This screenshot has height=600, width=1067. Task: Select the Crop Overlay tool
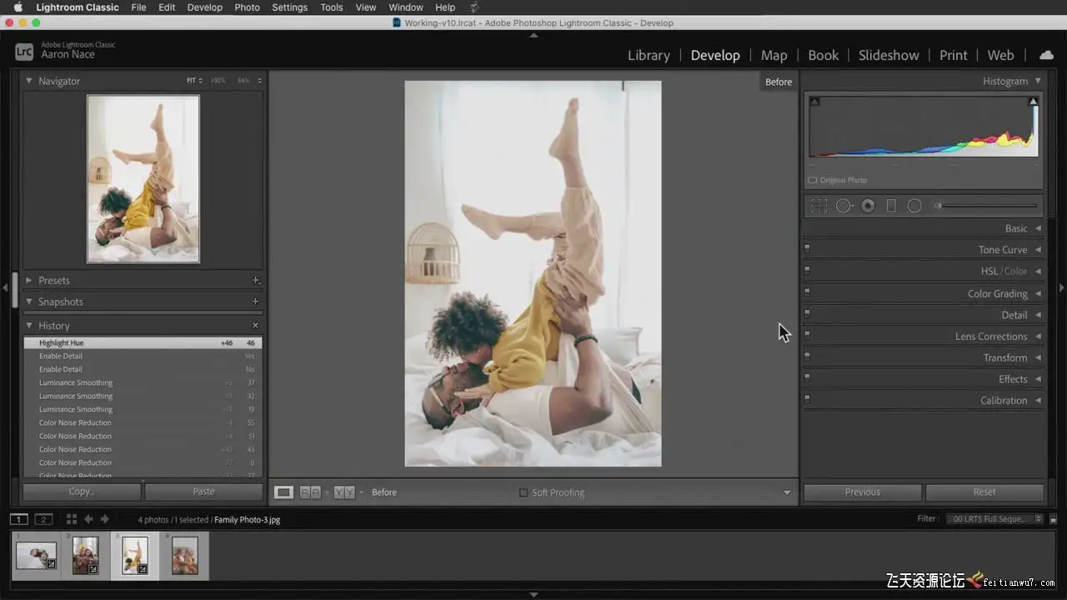(x=819, y=206)
